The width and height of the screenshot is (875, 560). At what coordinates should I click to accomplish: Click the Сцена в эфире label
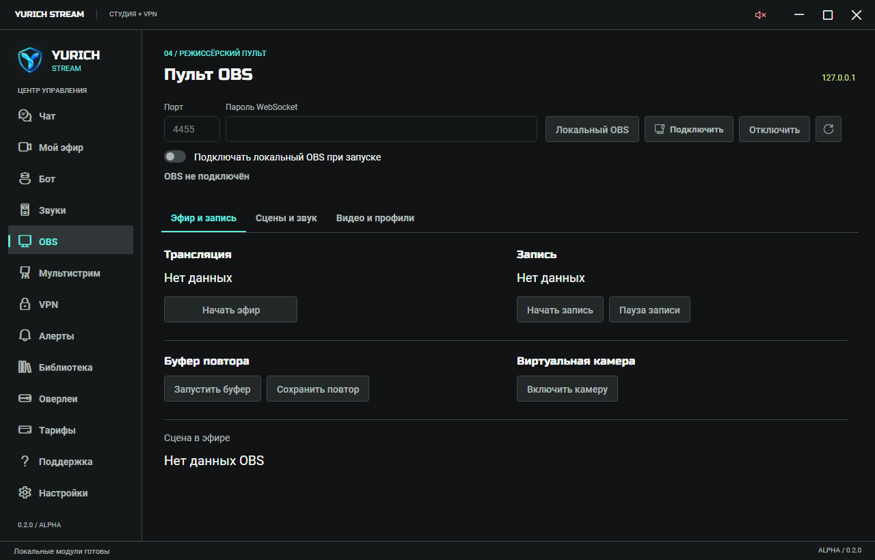(197, 438)
